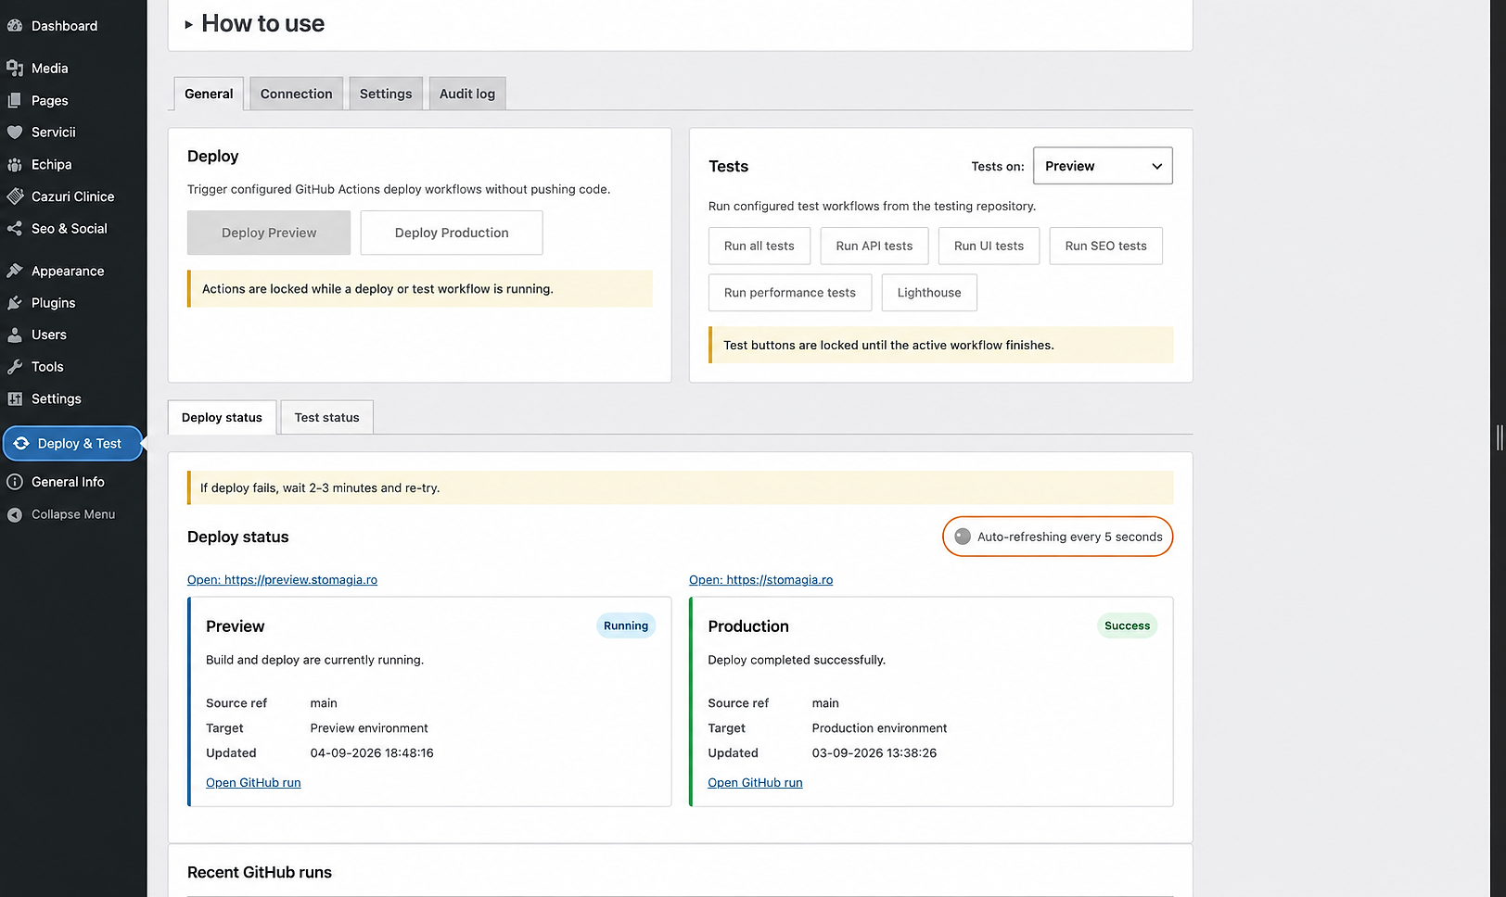Click the Deploy Production button

pos(452,233)
